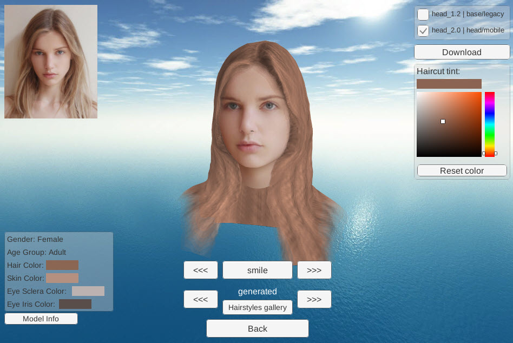513x343 pixels.
Task: Click the smile expression button
Action: tap(257, 270)
